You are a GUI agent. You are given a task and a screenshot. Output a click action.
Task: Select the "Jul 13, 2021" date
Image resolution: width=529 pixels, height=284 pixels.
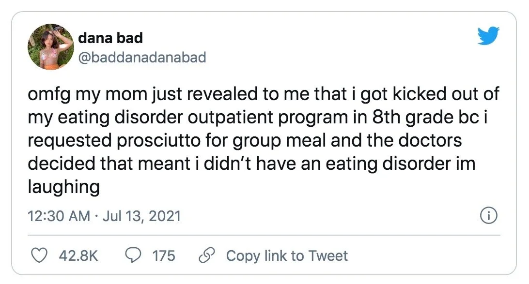point(140,216)
